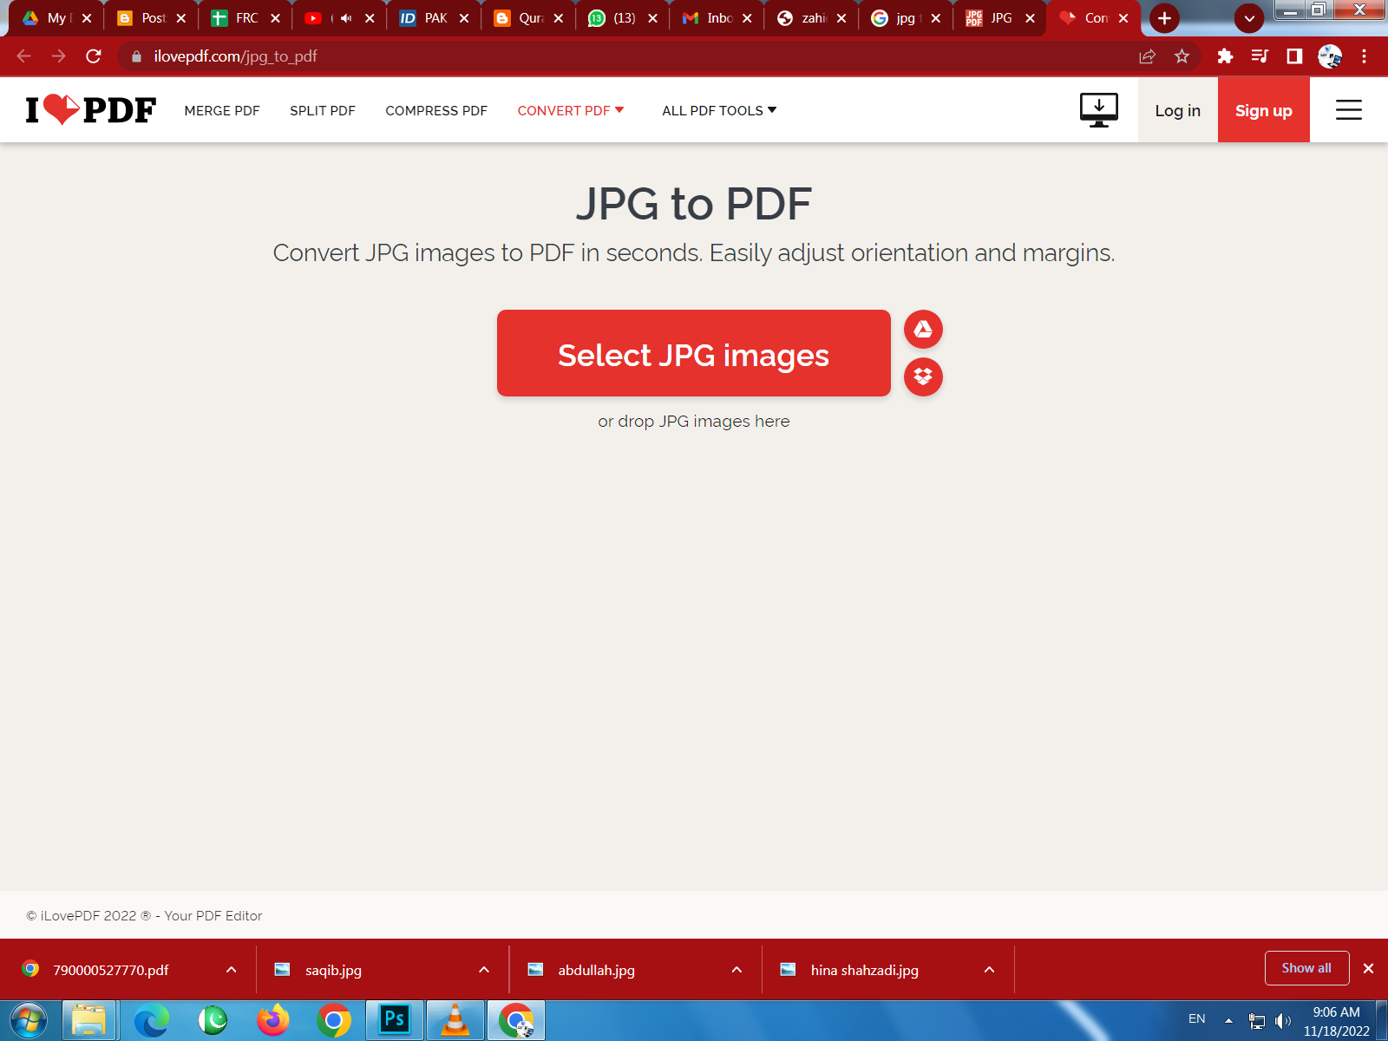Upload from Google Drive icon
Viewport: 1388px width, 1041px height.
[x=923, y=329]
